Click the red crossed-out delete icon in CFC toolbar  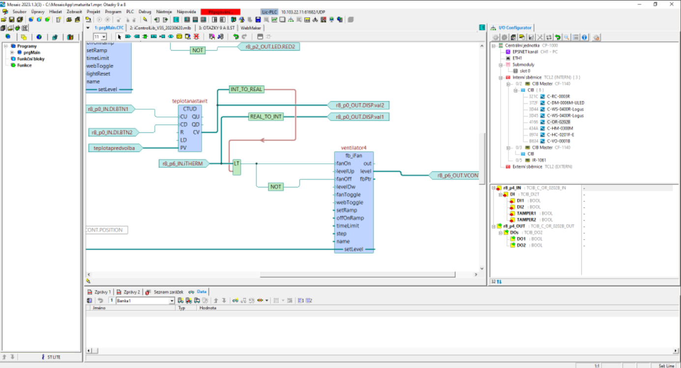coord(196,37)
